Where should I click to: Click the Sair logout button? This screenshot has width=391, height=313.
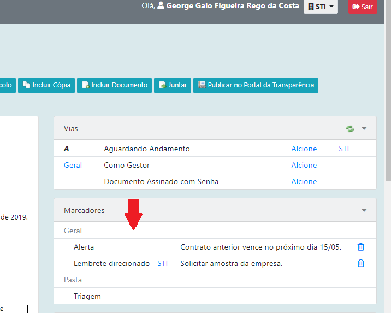click(x=363, y=7)
